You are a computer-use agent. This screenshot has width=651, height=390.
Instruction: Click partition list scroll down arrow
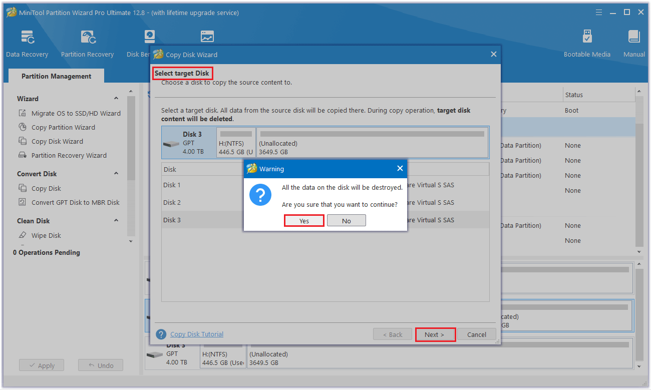[638, 251]
